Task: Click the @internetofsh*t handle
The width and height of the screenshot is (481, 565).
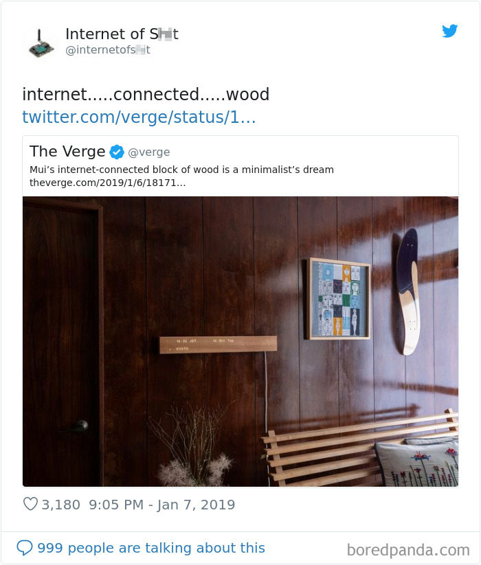Action: pos(107,49)
